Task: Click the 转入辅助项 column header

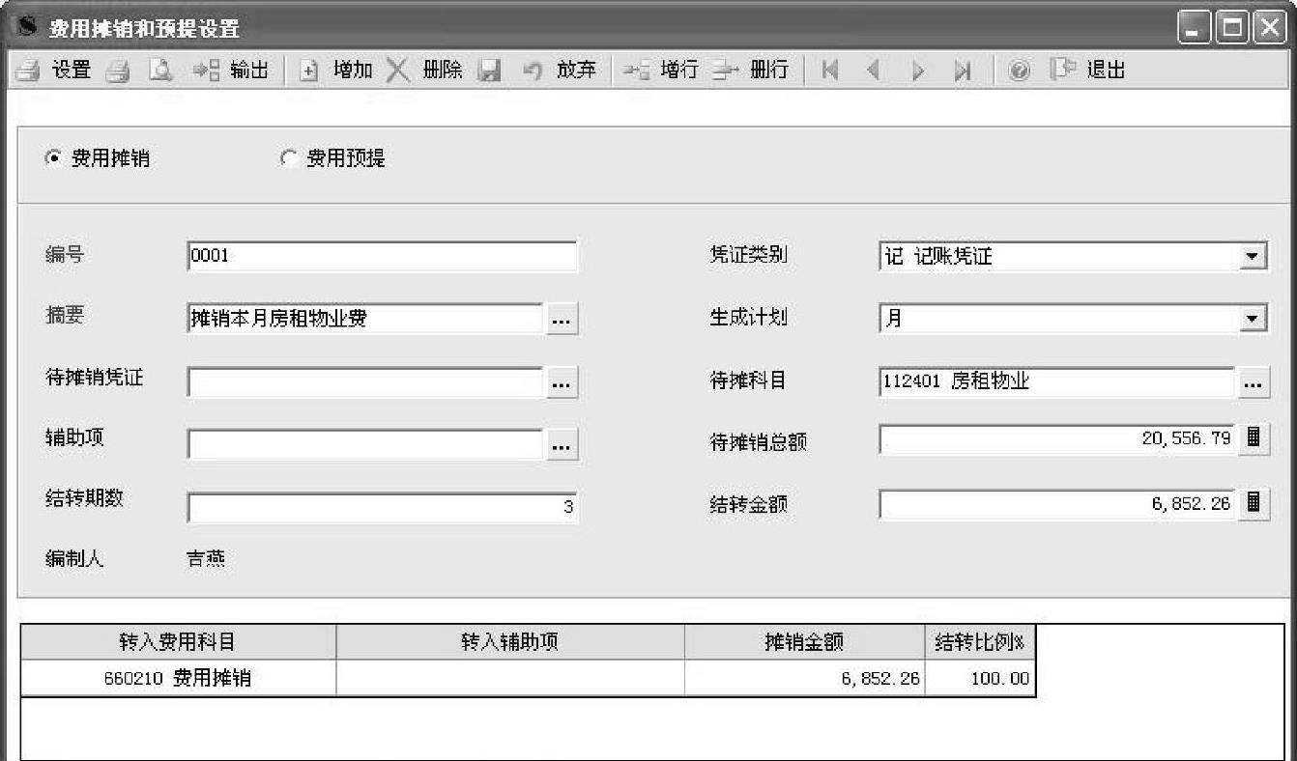Action: pos(510,642)
